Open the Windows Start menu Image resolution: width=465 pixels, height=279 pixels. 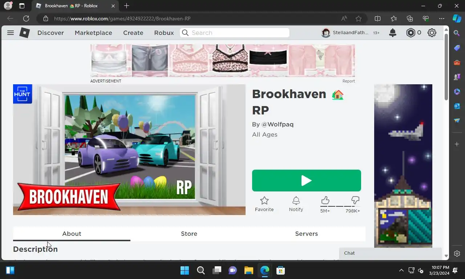(x=185, y=271)
